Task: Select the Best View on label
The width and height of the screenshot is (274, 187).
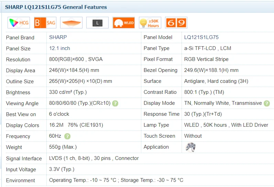Action: (x=21, y=114)
